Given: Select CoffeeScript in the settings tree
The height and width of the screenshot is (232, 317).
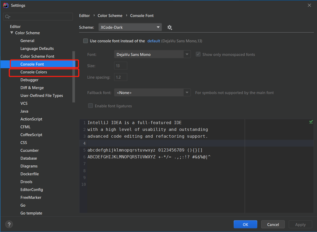Looking at the screenshot, I should click(31, 135).
